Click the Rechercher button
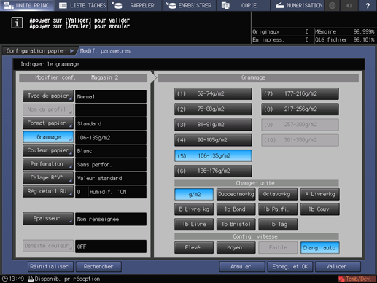The image size is (377, 283). (98, 267)
